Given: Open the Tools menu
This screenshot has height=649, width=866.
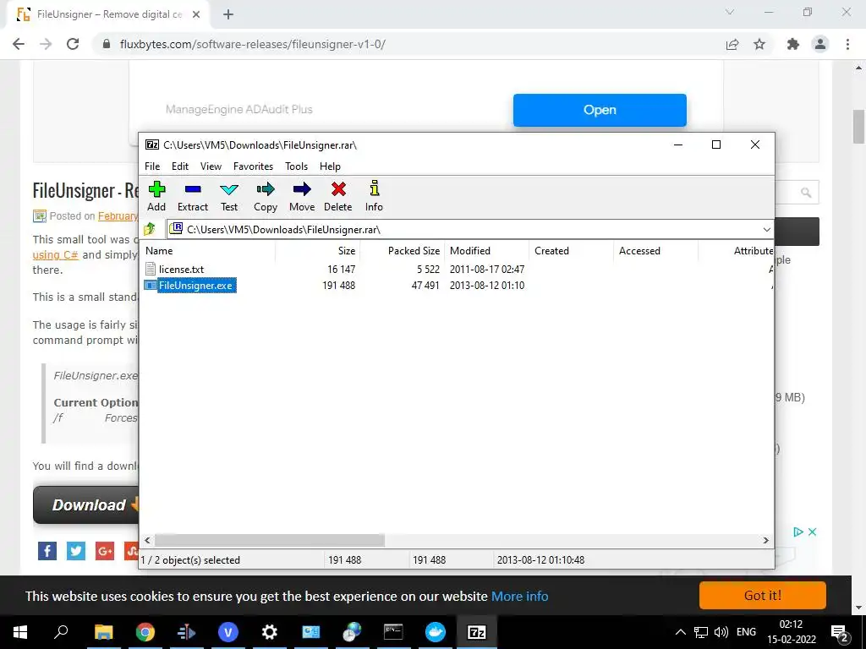Looking at the screenshot, I should 296,166.
